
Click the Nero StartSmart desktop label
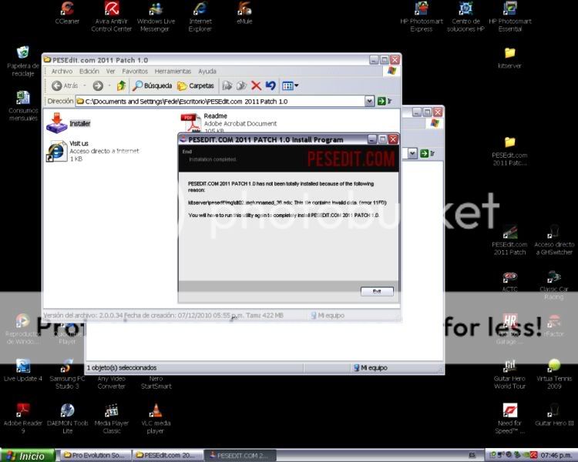click(156, 383)
